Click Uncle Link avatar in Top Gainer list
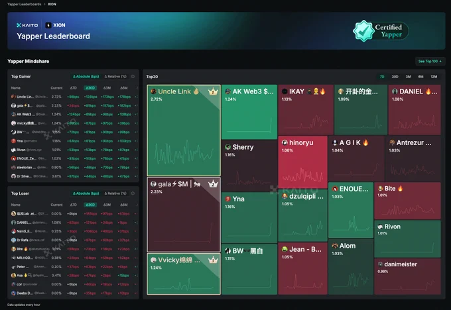Viewport: 451px width, 310px height. (x=13, y=97)
